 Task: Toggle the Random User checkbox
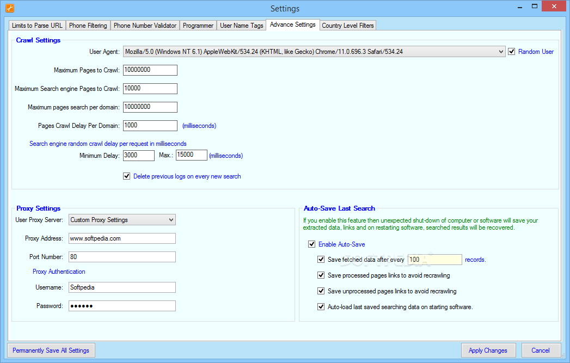[511, 52]
